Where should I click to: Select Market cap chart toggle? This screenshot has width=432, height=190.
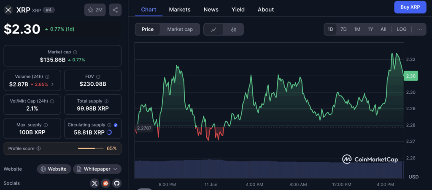(180, 29)
